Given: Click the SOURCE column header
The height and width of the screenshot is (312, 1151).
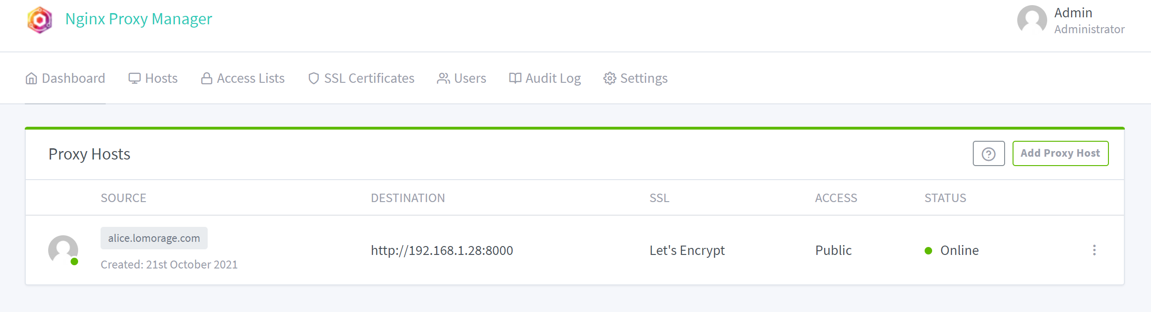Looking at the screenshot, I should [123, 198].
